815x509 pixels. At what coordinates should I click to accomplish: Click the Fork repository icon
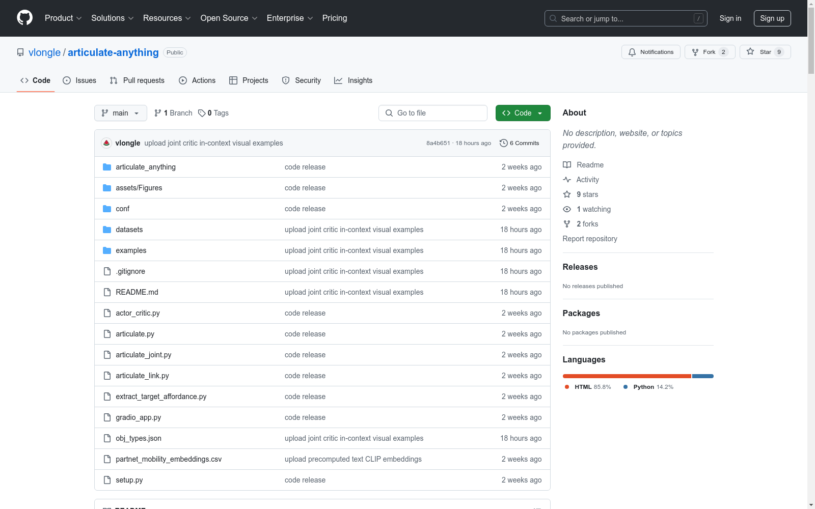[695, 52]
